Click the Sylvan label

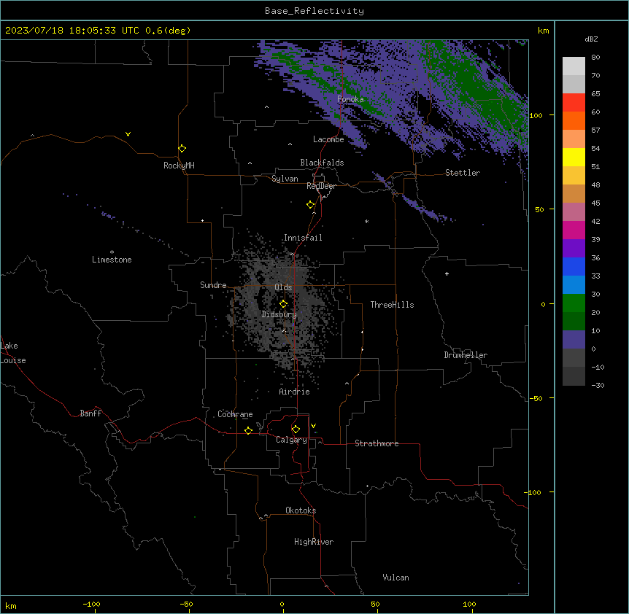point(285,179)
